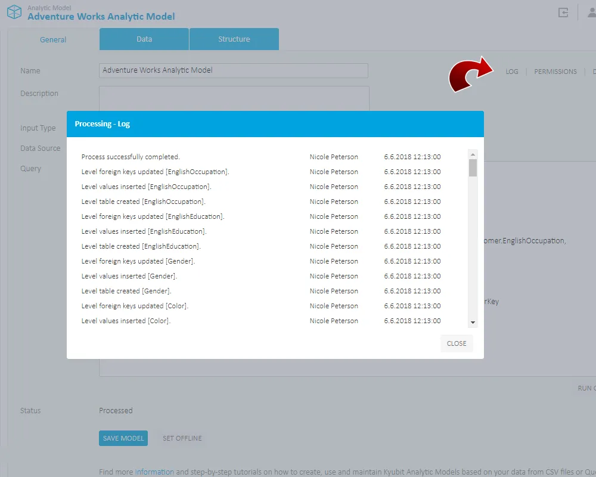Click the 'Input Type' label
596x477 pixels.
point(38,128)
